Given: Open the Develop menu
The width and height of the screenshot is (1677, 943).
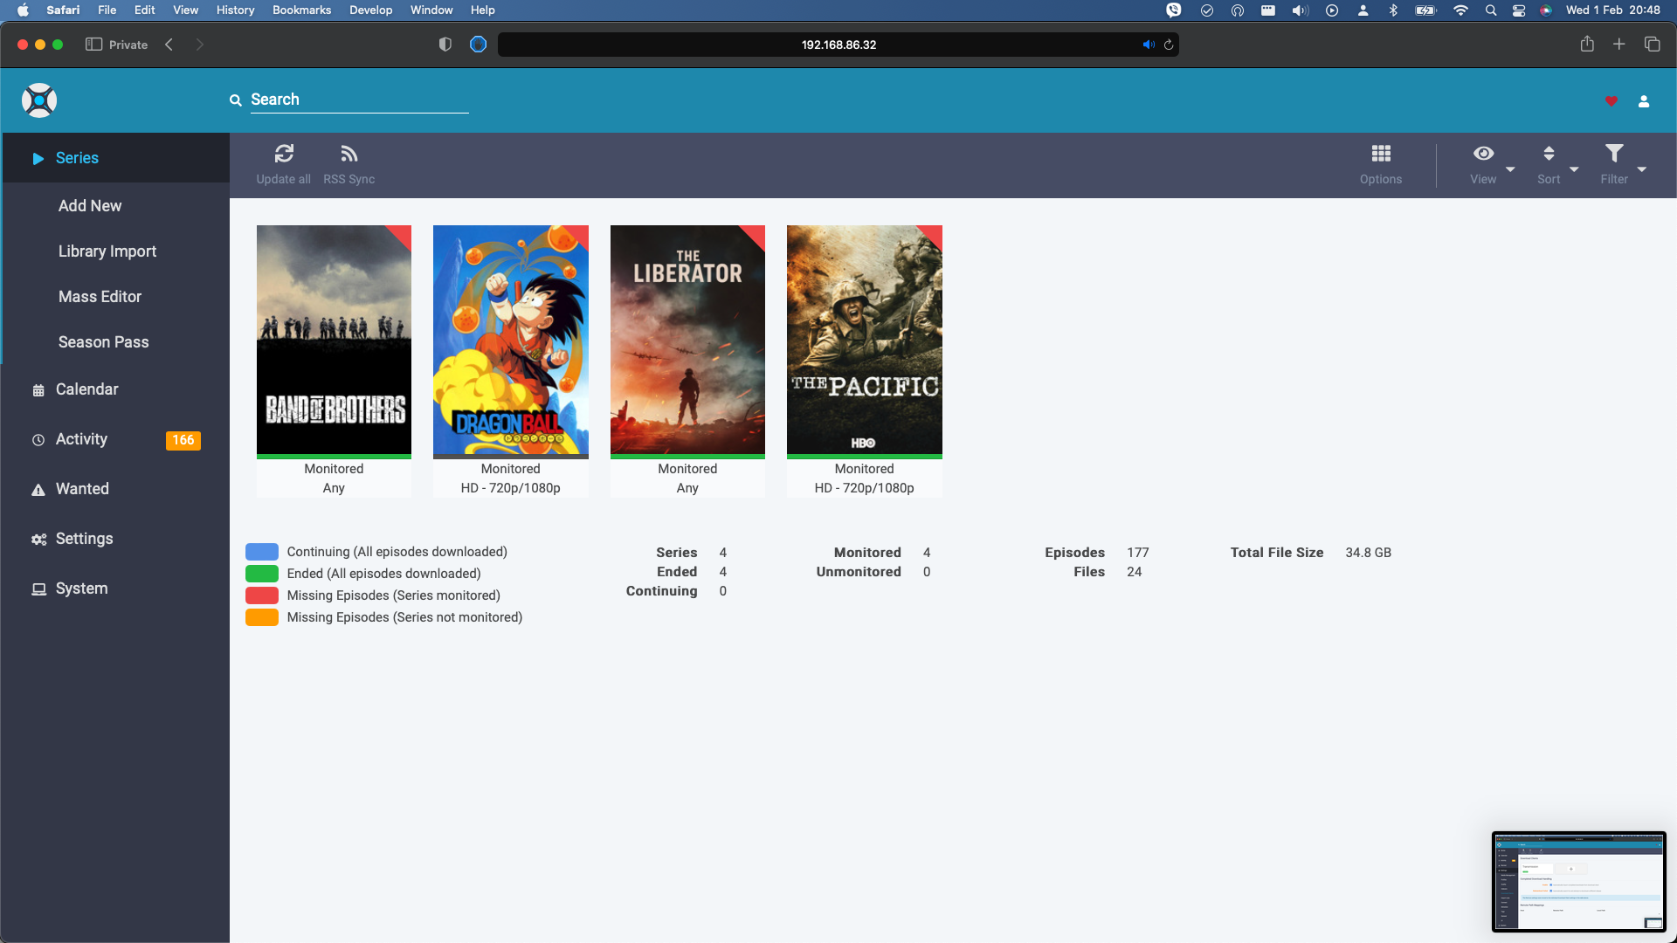Looking at the screenshot, I should click(x=371, y=10).
